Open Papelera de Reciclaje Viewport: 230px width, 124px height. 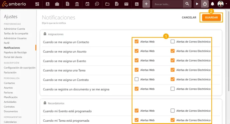point(15,53)
